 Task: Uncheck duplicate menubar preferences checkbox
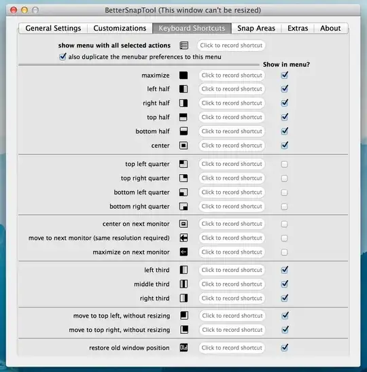pyautogui.click(x=63, y=56)
